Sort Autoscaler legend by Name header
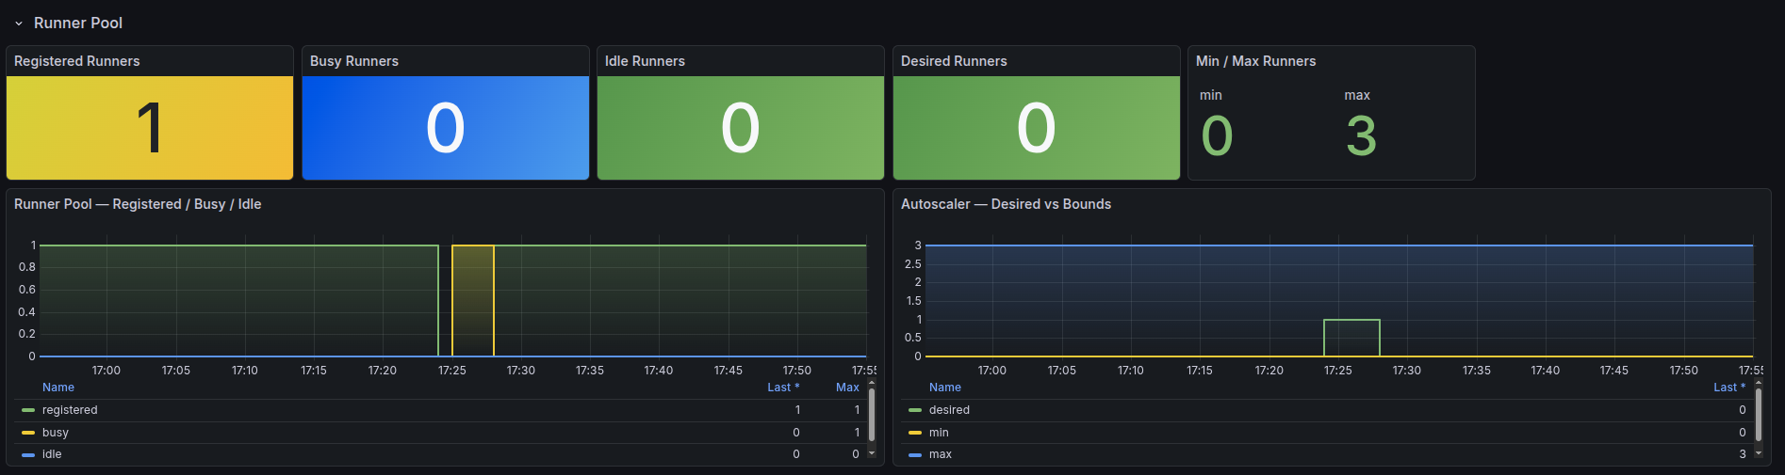 click(945, 388)
